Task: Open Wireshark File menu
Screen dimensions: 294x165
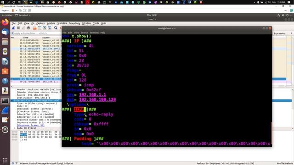Action: (x=13, y=23)
